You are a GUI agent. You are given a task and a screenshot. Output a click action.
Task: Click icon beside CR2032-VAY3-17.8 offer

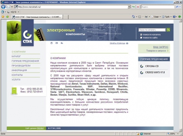pyautogui.click(x=142, y=73)
